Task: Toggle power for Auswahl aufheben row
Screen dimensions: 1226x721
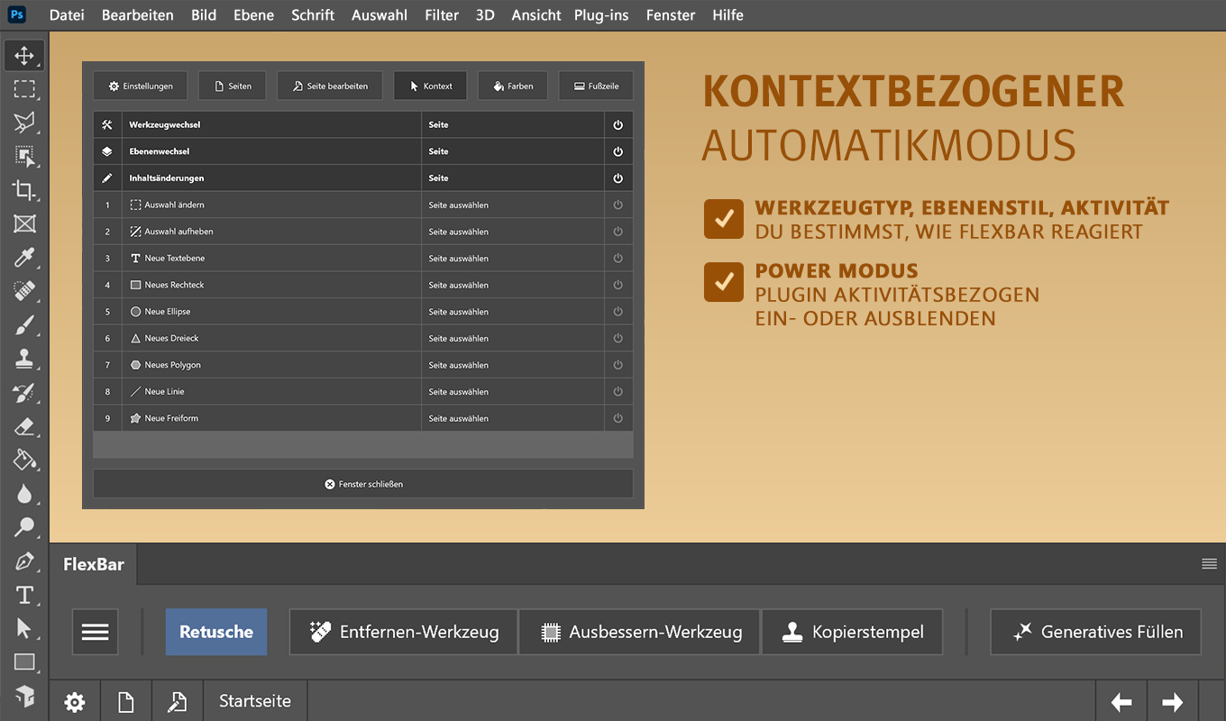Action: tap(618, 232)
